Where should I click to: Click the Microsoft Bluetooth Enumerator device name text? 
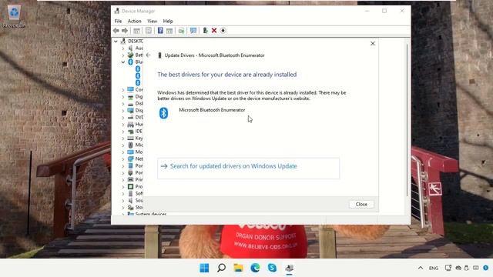click(x=212, y=110)
